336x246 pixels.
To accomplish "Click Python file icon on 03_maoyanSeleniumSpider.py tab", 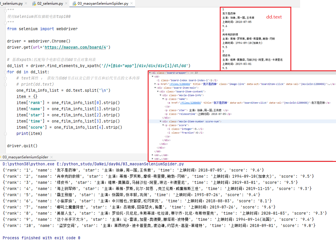I will 74,4.
